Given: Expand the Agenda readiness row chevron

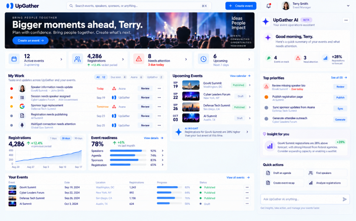Looking at the screenshot, I should coord(163,156).
